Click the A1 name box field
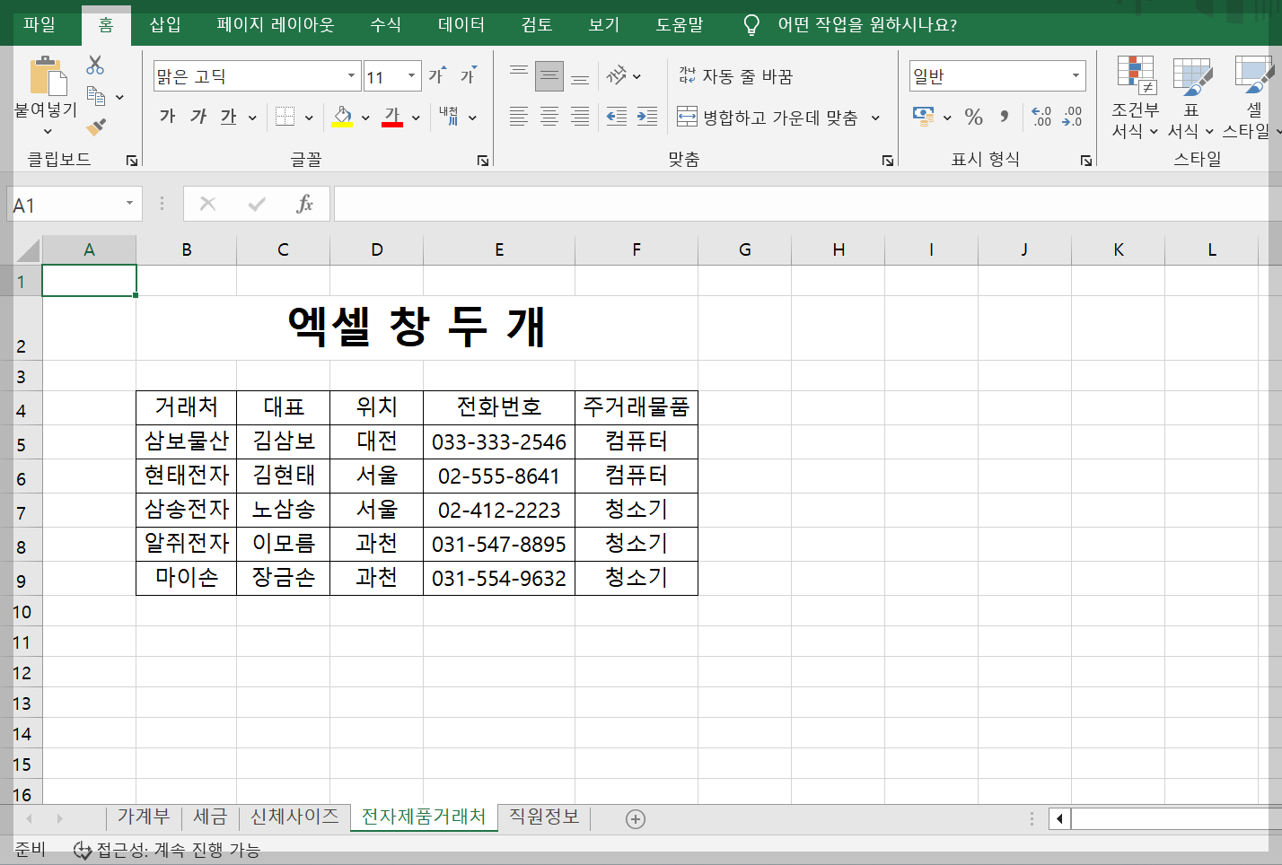Image resolution: width=1282 pixels, height=865 pixels. click(x=63, y=204)
